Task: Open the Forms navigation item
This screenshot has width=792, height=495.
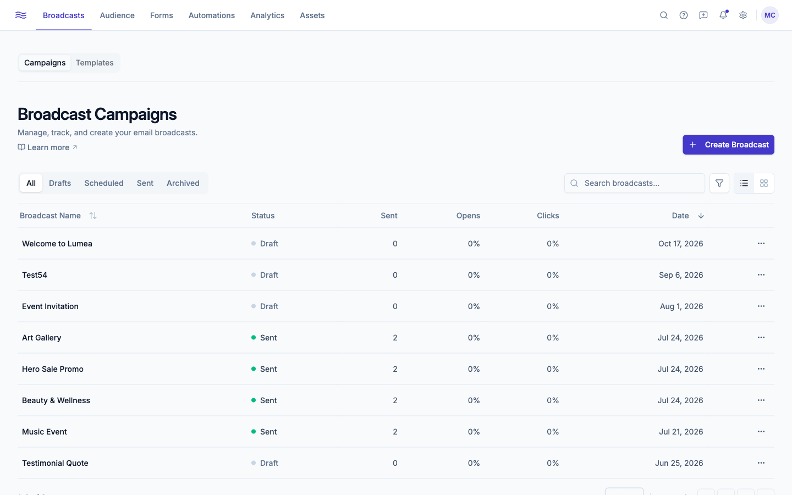Action: (x=162, y=15)
